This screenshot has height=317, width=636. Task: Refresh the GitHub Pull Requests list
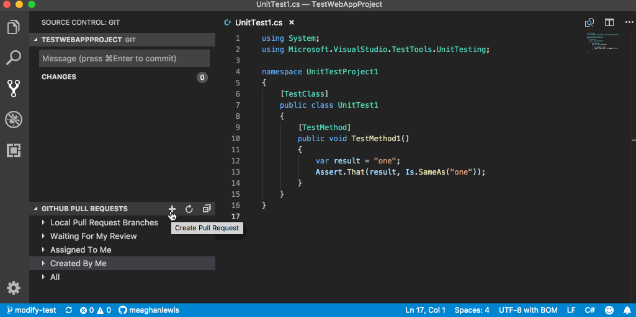(189, 209)
